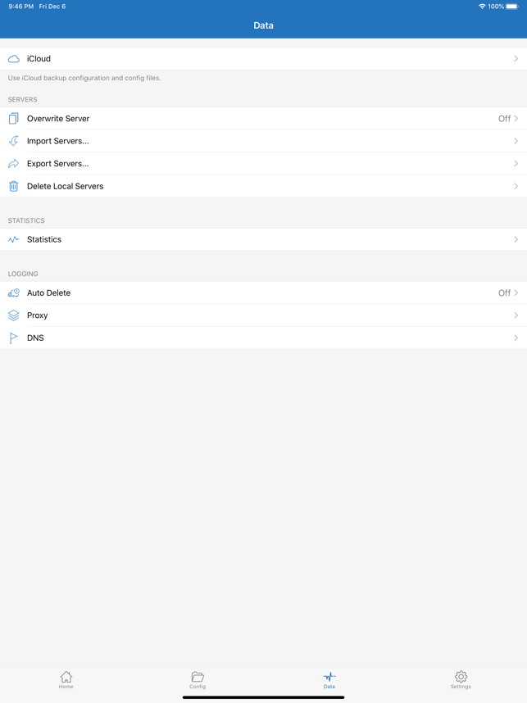Tap the Export Servers share icon

pyautogui.click(x=13, y=164)
